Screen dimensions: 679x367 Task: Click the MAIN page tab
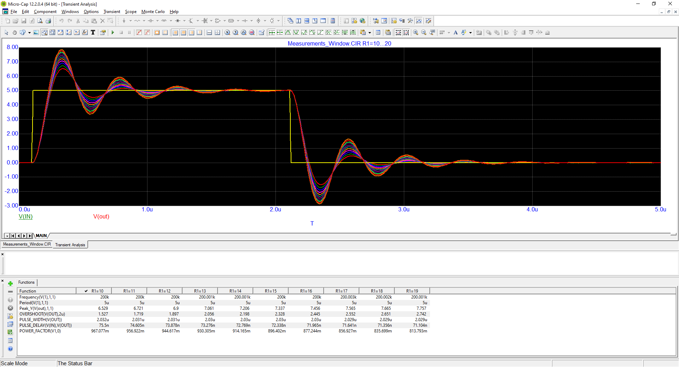41,236
